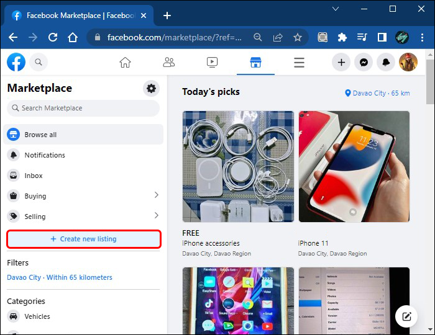Click the zoom magnifier icon in address bar
The width and height of the screenshot is (435, 335).
click(x=258, y=37)
